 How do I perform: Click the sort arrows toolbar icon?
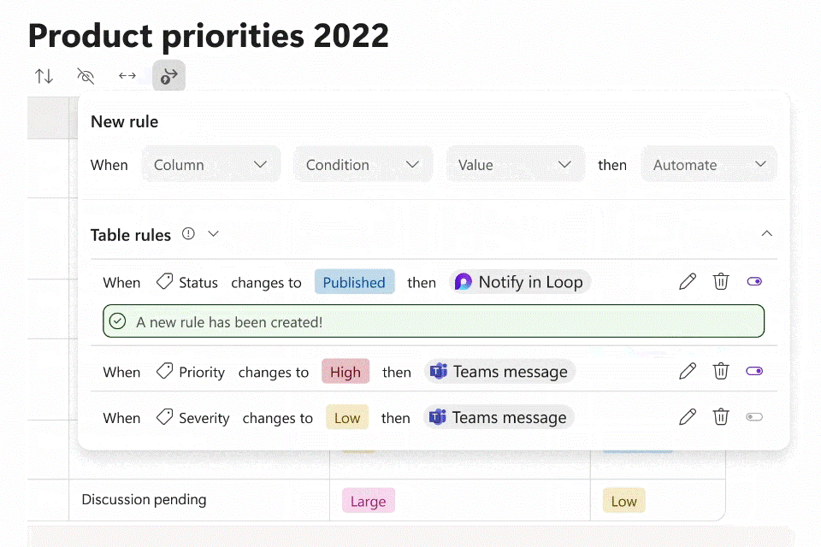44,76
